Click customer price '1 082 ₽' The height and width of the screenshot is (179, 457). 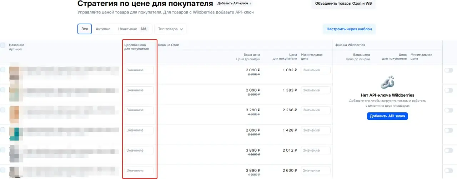(x=290, y=70)
